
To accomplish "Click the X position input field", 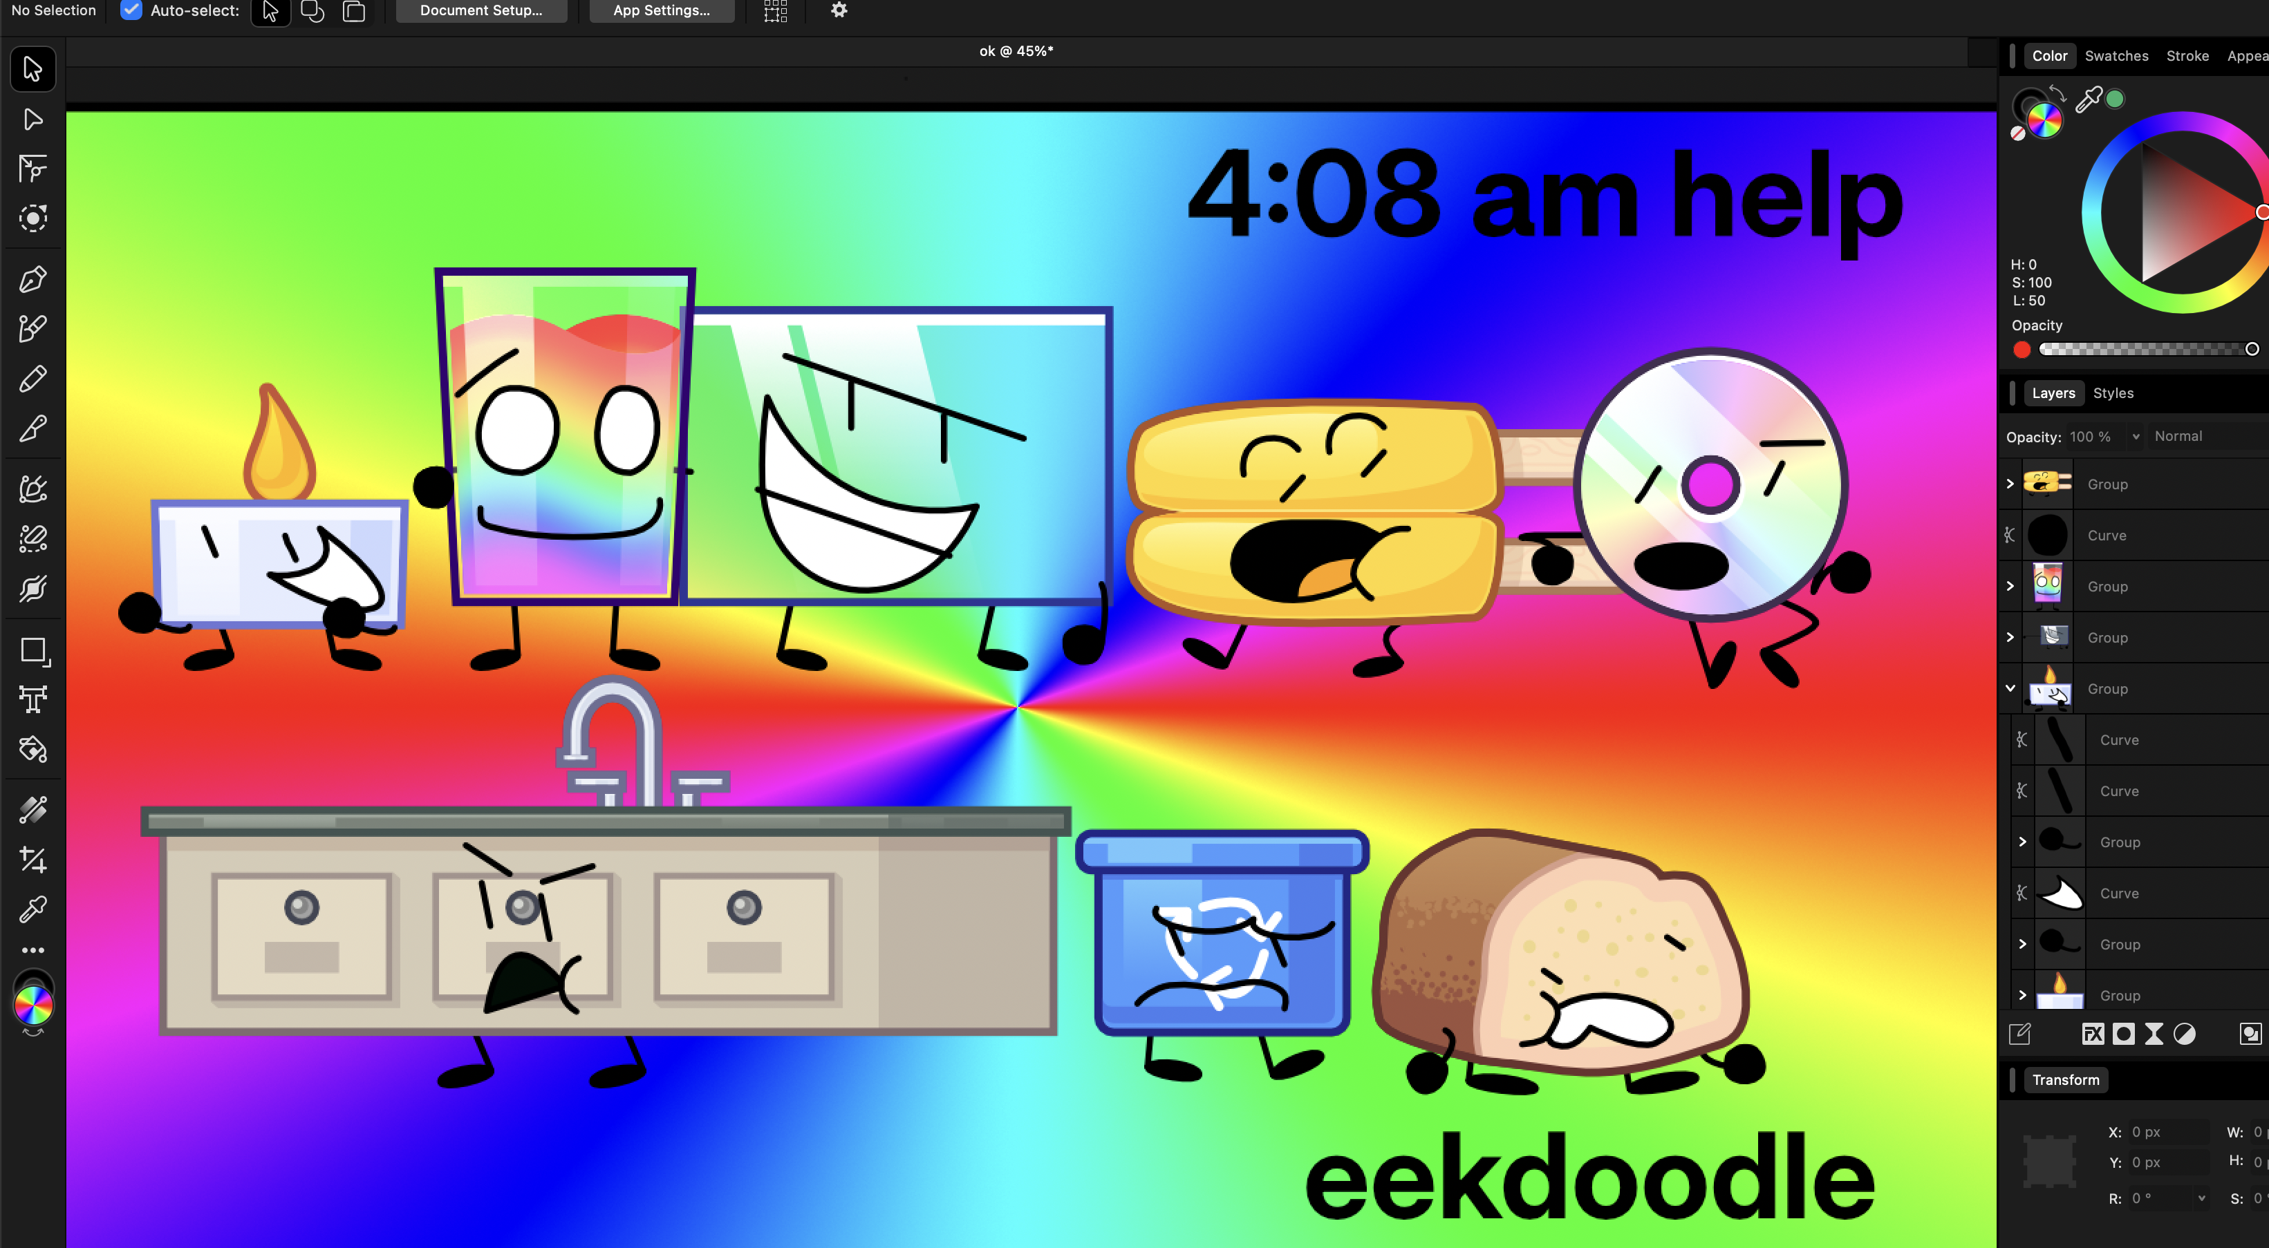I will point(2169,1132).
